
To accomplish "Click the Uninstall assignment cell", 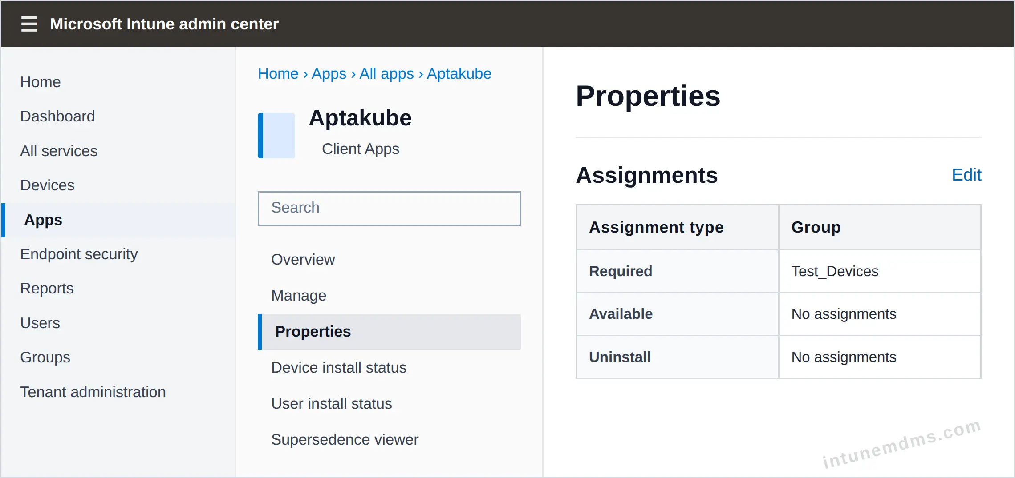I will pyautogui.click(x=677, y=357).
